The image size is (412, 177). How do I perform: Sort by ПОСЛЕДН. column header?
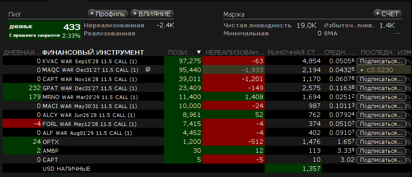378,52
